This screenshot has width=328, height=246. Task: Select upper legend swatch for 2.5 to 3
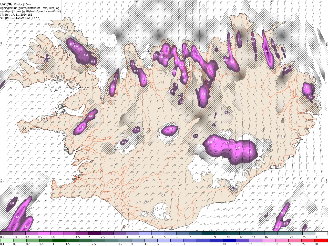pos(107,233)
